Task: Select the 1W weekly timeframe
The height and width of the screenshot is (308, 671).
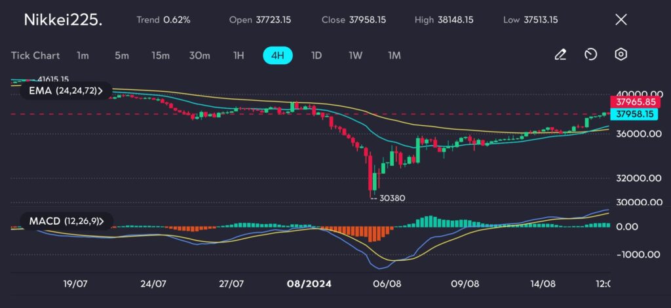Action: pos(356,56)
